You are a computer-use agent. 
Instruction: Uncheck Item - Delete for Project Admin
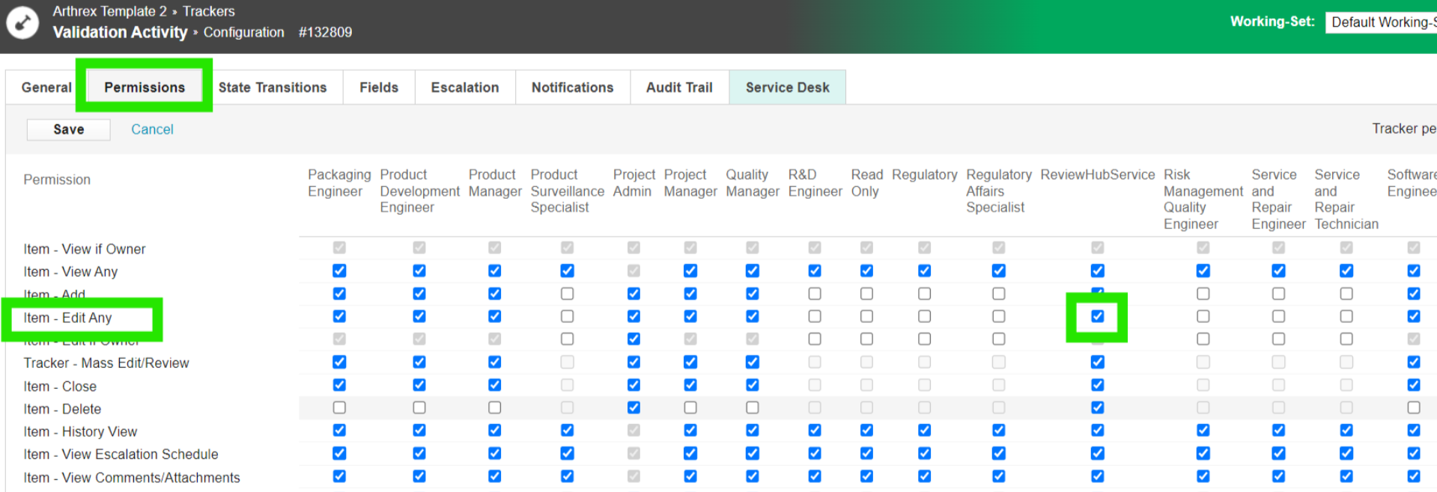(x=634, y=408)
